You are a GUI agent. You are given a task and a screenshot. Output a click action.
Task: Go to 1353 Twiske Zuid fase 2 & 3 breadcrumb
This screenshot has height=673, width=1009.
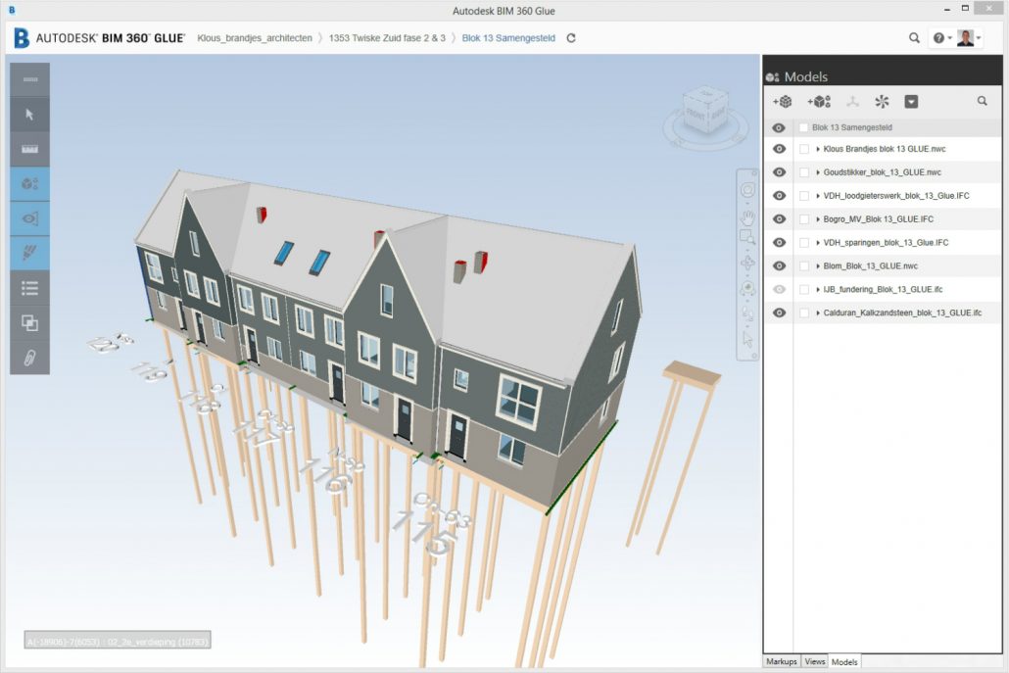click(387, 38)
